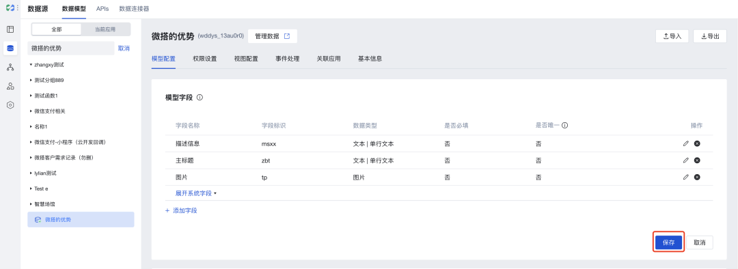Click the model ID wddys_13au0r0 text

[221, 36]
